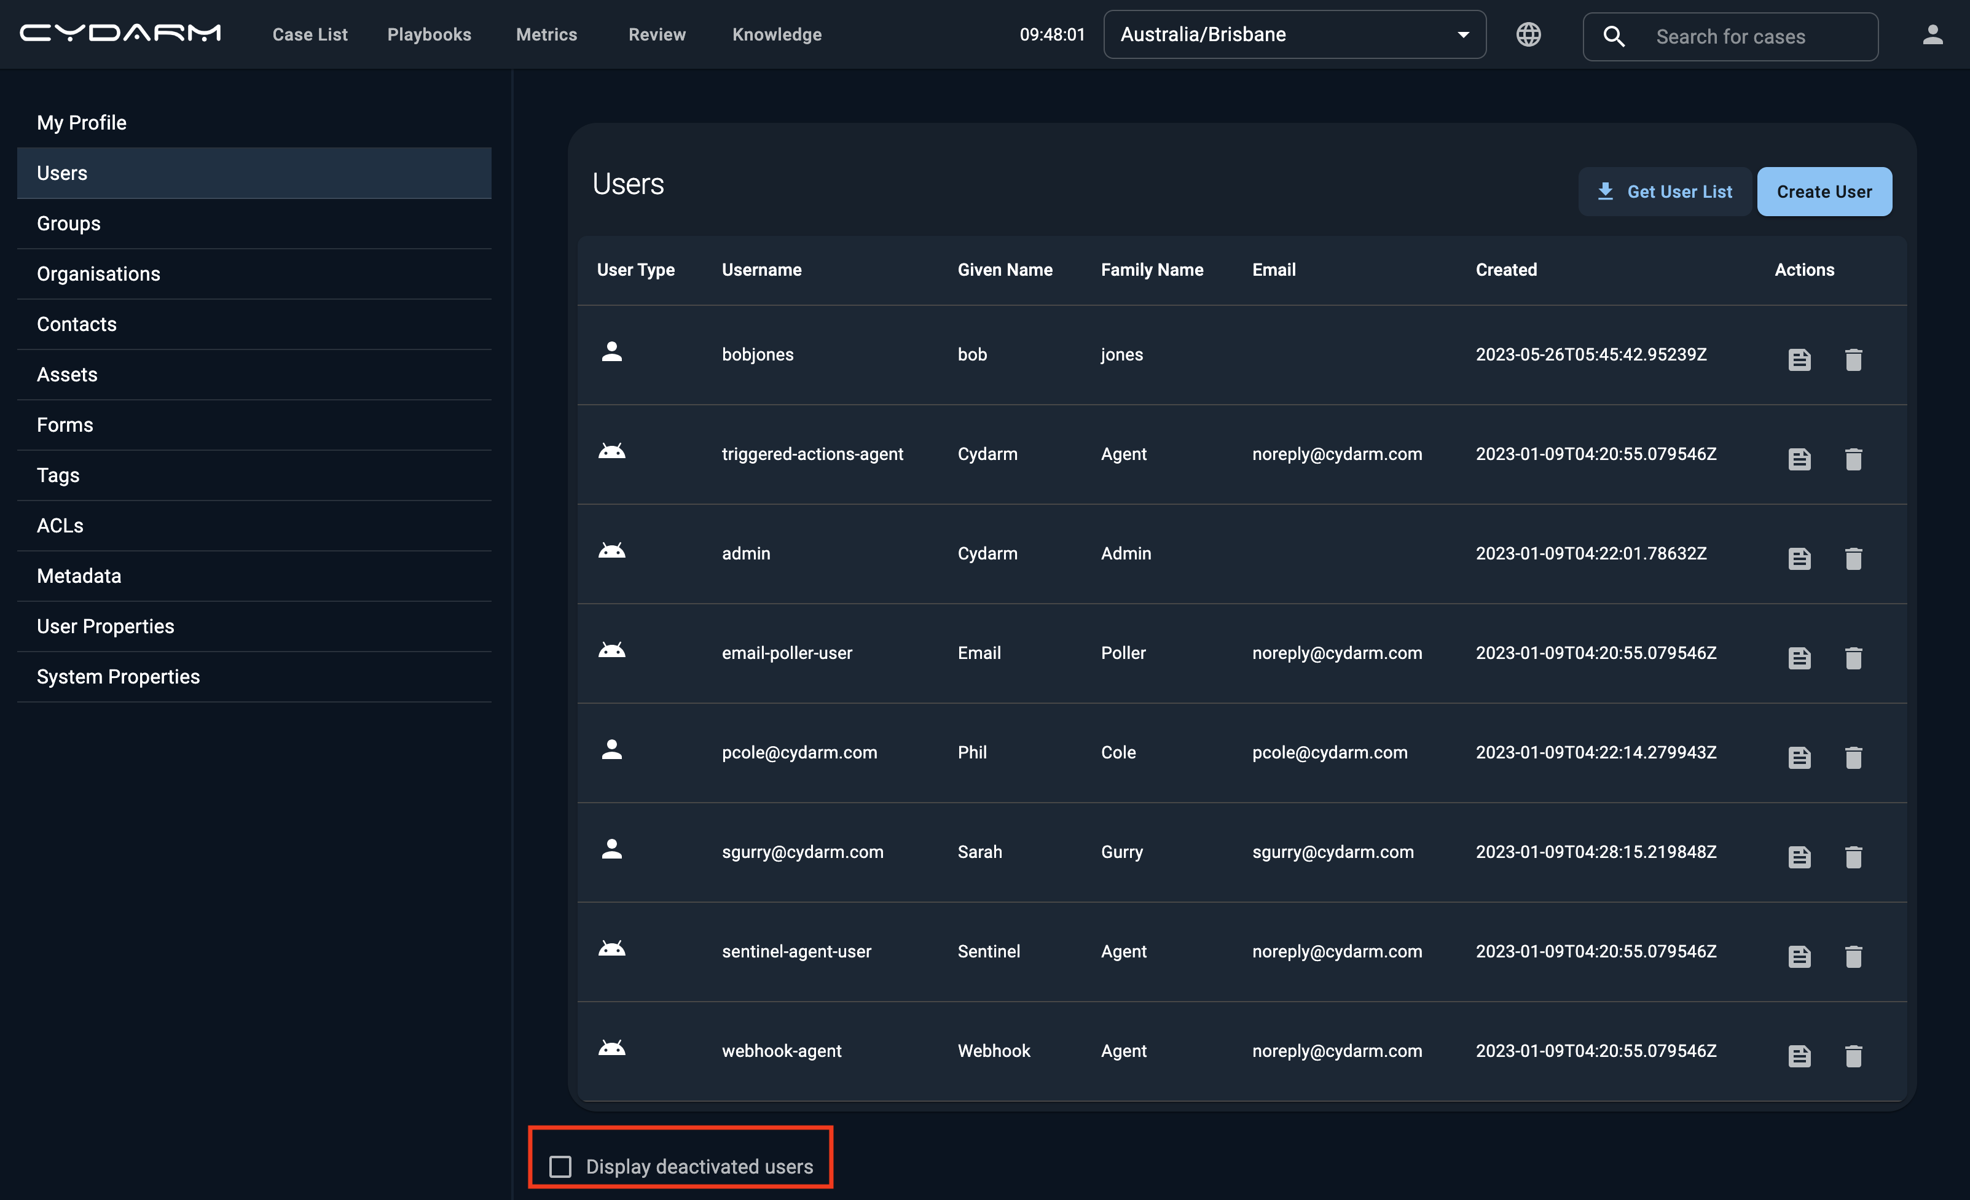Open details icon for sentinel-agent-user
The height and width of the screenshot is (1200, 1970).
click(x=1799, y=956)
